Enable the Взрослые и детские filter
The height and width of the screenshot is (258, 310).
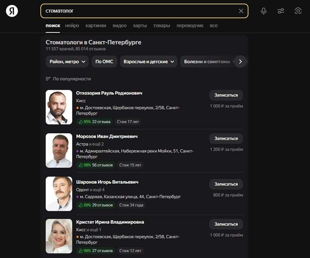[x=145, y=62]
